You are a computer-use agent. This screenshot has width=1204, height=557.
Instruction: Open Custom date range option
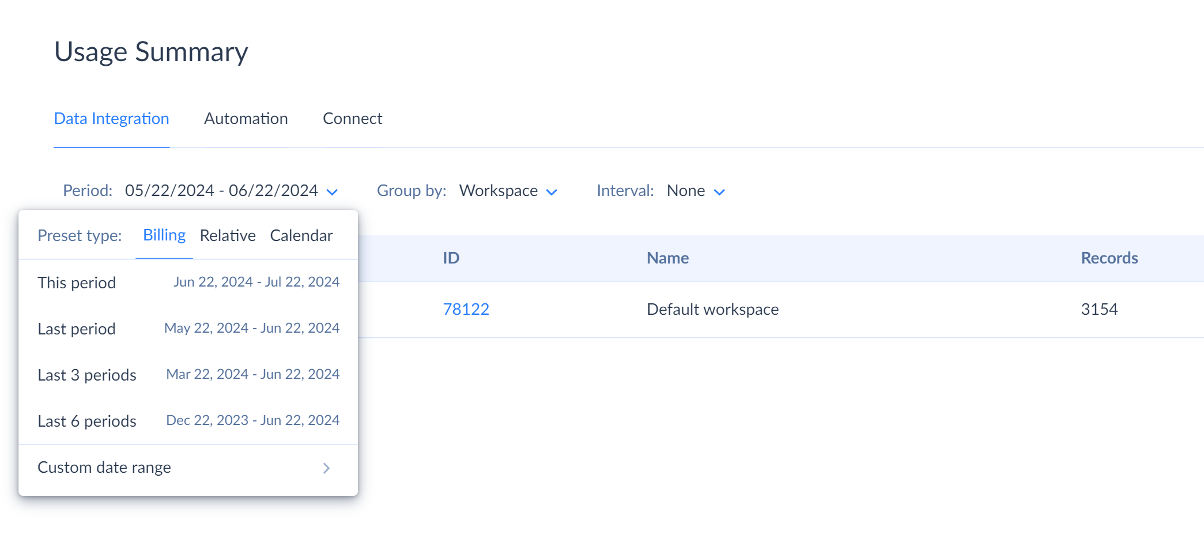pyautogui.click(x=188, y=468)
